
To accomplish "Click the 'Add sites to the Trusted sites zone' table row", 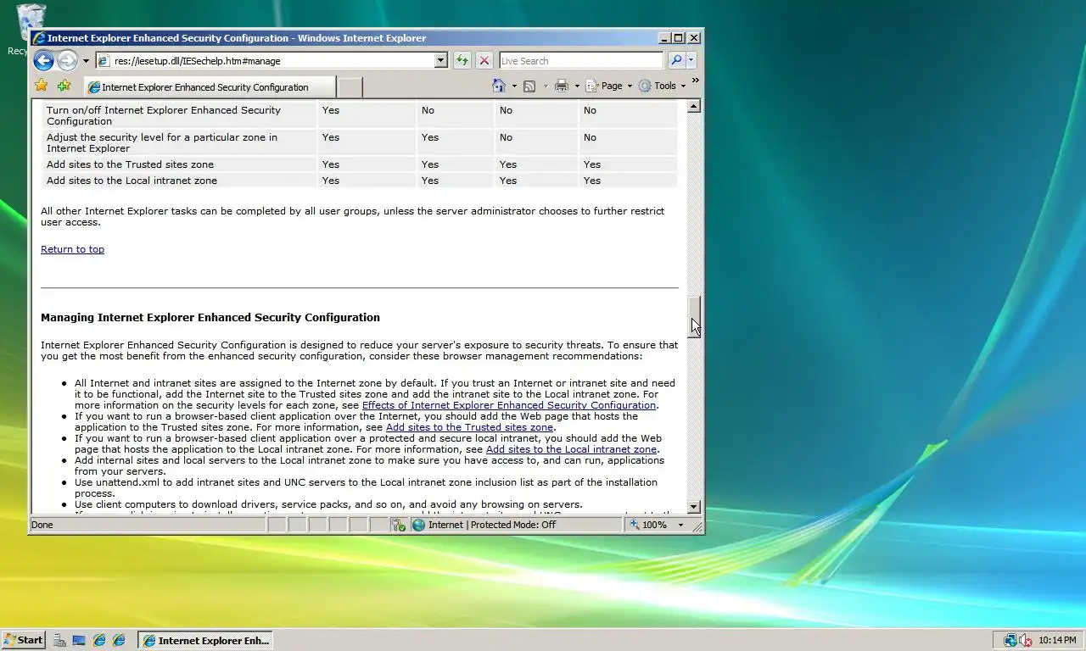I will pos(361,164).
